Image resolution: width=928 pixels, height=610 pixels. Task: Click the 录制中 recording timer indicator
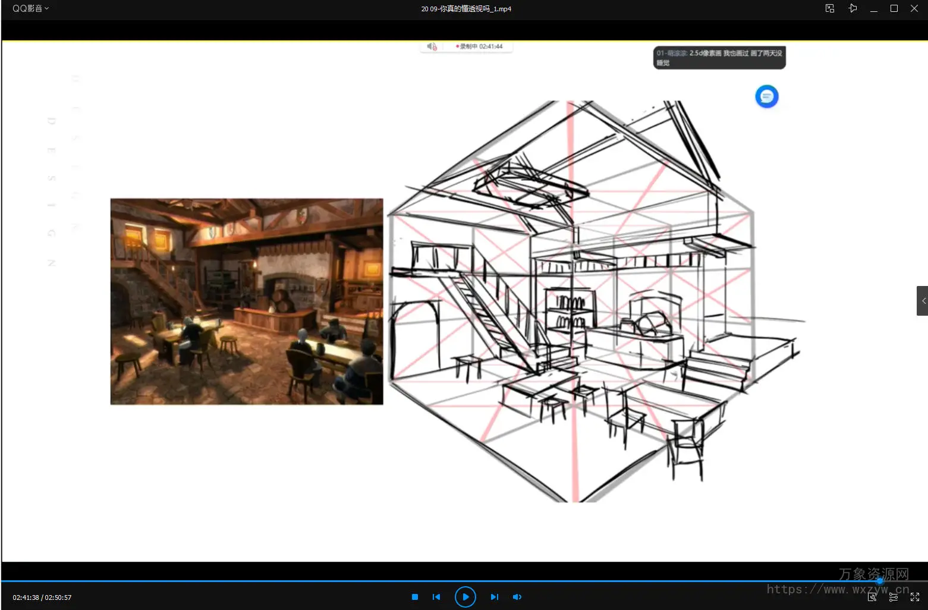pos(480,46)
